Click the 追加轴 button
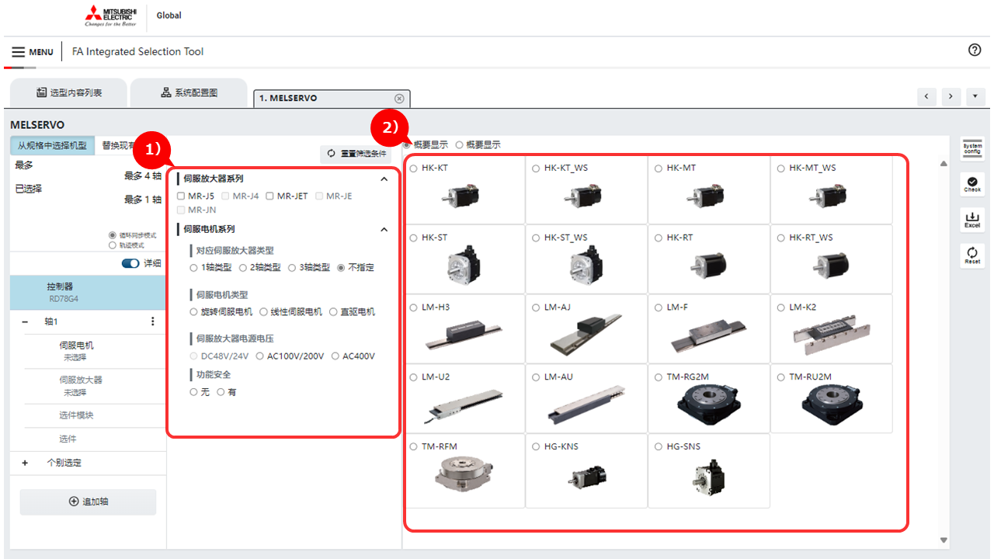The image size is (994, 559). coord(88,502)
